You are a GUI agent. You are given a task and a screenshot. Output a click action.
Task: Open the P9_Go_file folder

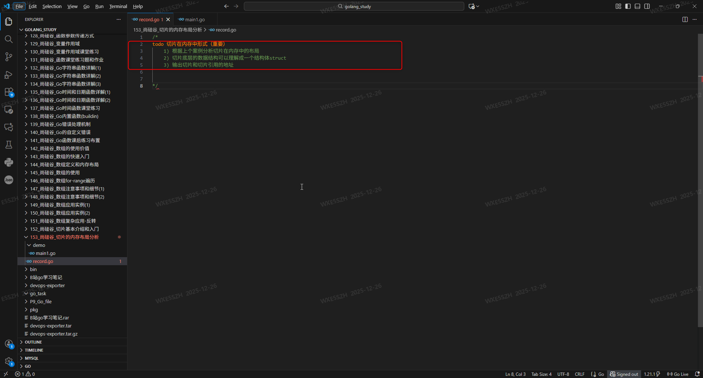72,301
